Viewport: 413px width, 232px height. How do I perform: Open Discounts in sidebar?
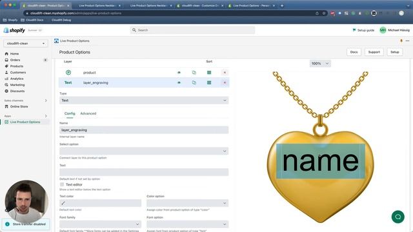(x=17, y=91)
